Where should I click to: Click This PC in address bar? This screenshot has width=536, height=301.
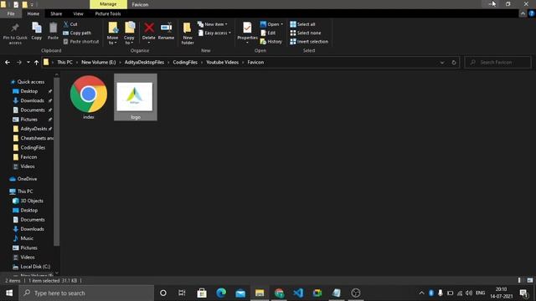64,63
